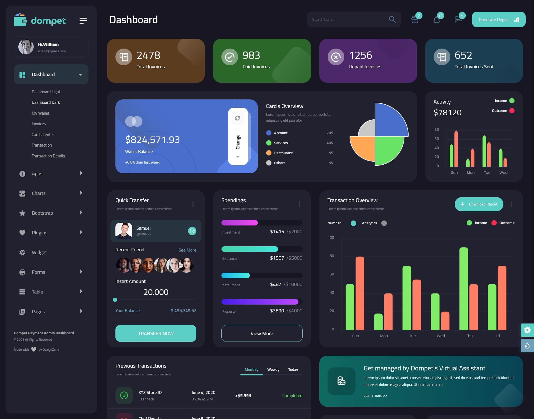Click the shopping bag icon in header
This screenshot has height=419, width=534.
coord(414,19)
